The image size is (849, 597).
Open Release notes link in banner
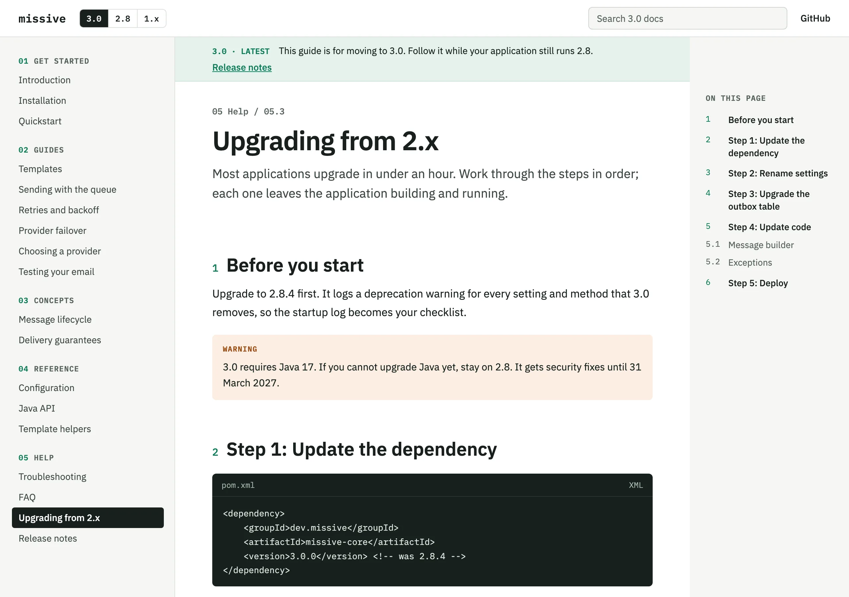(242, 67)
